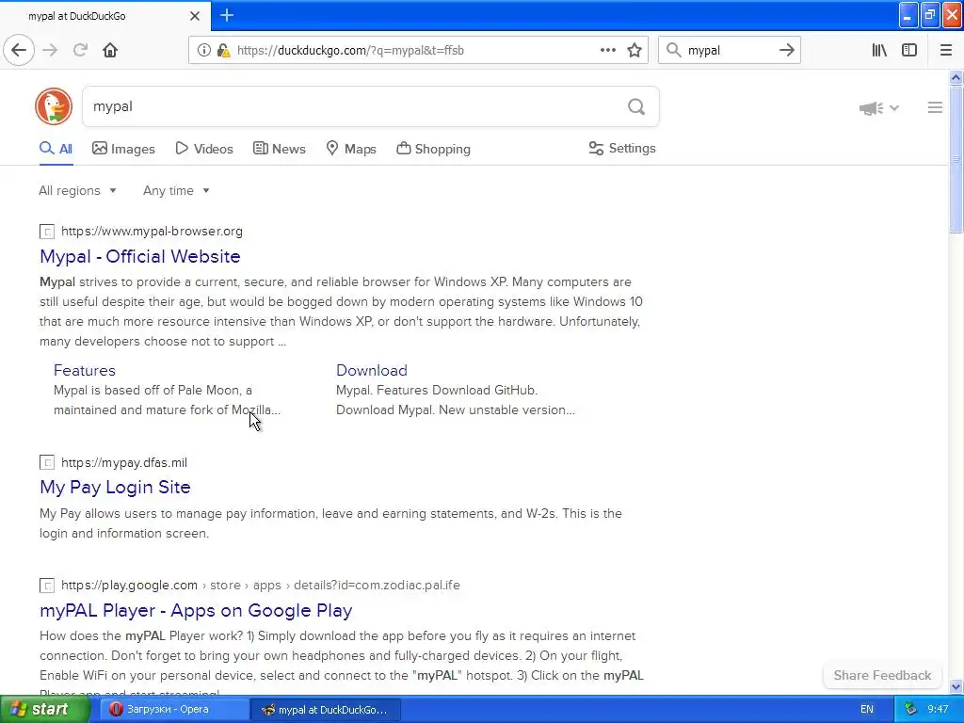Click the page scrollbar up arrow
This screenshot has height=723, width=964.
(x=956, y=77)
